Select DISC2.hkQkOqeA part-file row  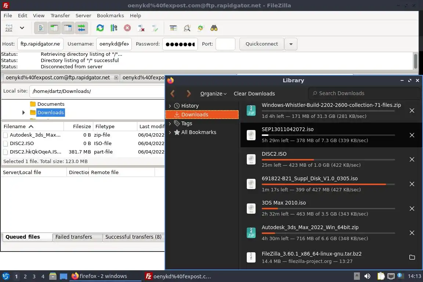point(83,152)
